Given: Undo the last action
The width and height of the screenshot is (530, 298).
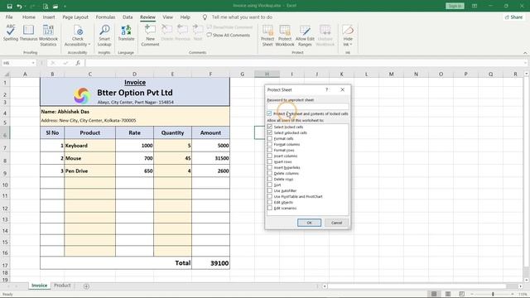Looking at the screenshot, I should (19, 6).
